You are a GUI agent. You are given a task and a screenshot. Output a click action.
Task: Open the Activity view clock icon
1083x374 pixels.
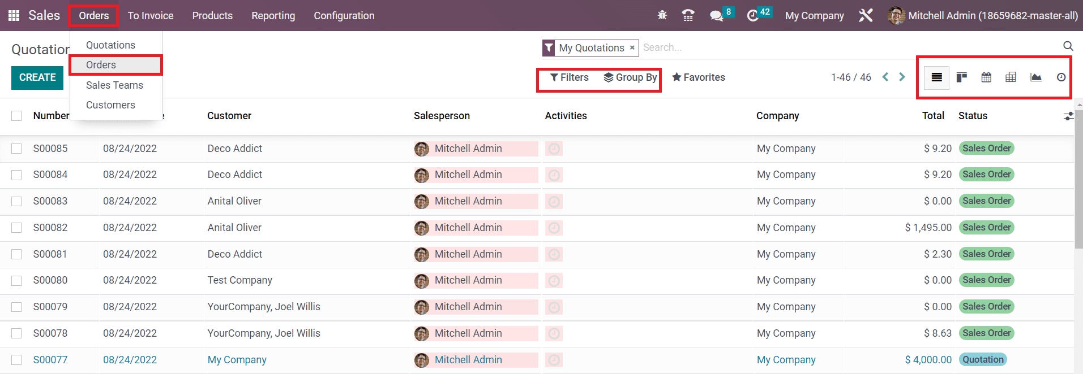pos(1061,77)
